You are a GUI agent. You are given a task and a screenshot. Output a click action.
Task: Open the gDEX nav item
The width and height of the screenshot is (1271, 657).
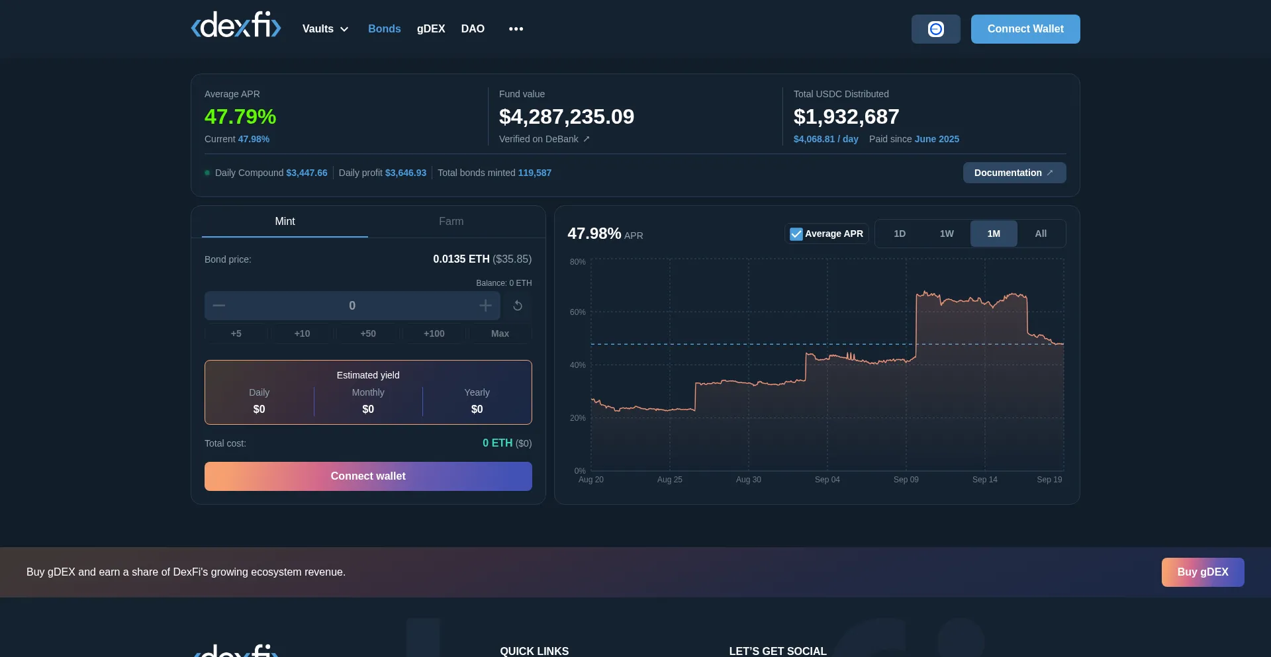[431, 29]
